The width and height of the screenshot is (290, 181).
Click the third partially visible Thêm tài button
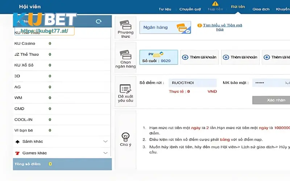[276, 57]
